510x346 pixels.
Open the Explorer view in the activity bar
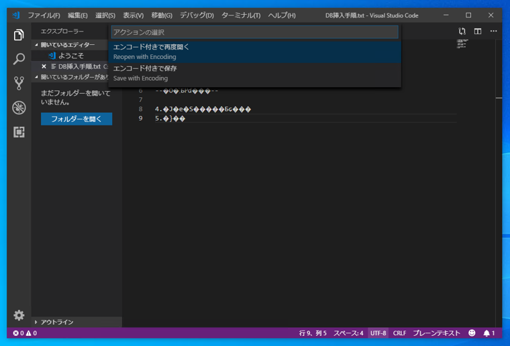pyautogui.click(x=19, y=35)
